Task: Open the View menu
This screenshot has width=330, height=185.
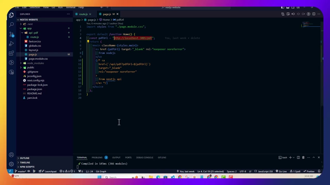Action: (46, 7)
